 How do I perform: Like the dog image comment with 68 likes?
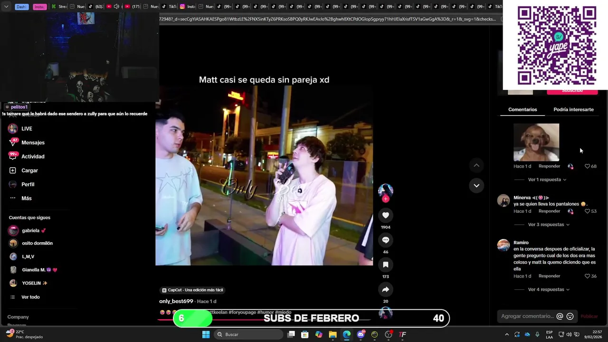[x=587, y=166]
